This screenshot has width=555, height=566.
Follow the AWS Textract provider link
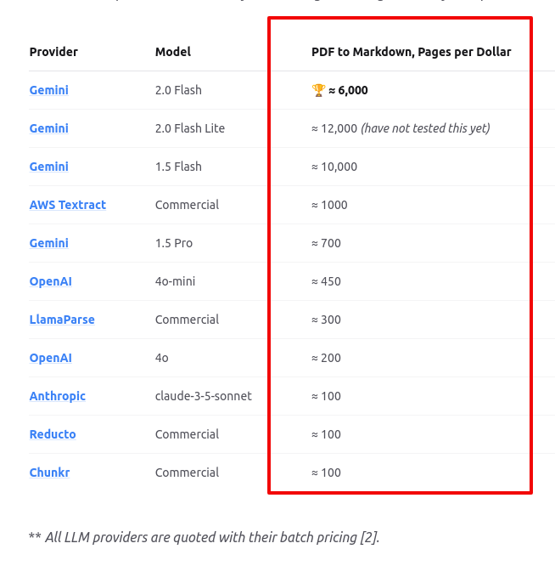coord(67,205)
